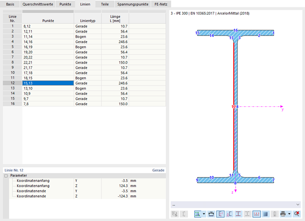The width and height of the screenshot is (305, 221).
Task: Click the 'Linie Nr. 12' details header
Action: coord(14,170)
